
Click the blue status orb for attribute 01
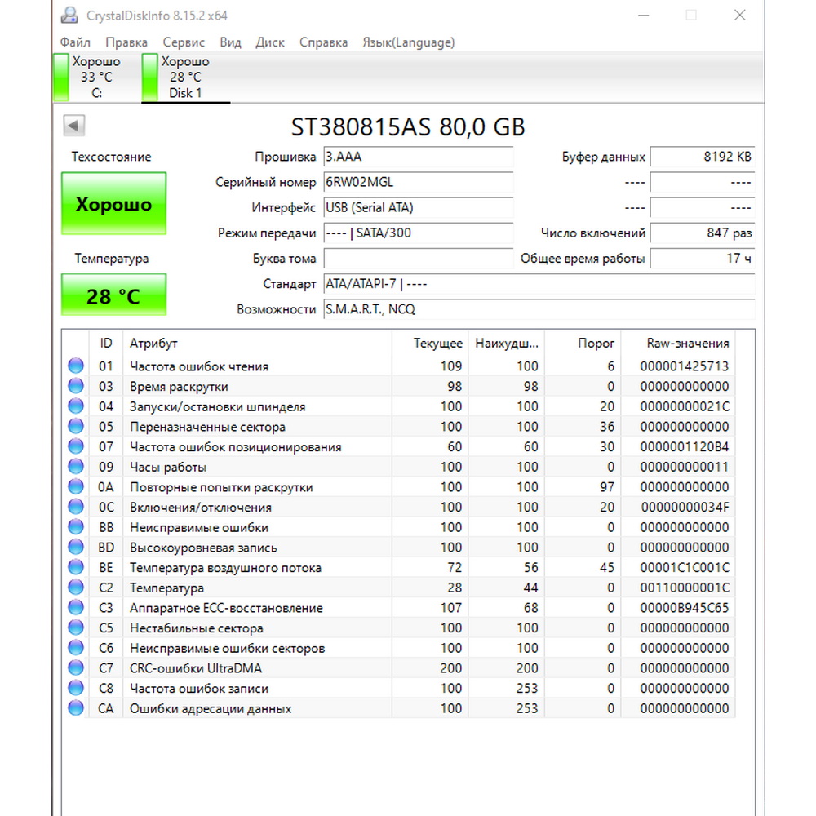click(76, 366)
